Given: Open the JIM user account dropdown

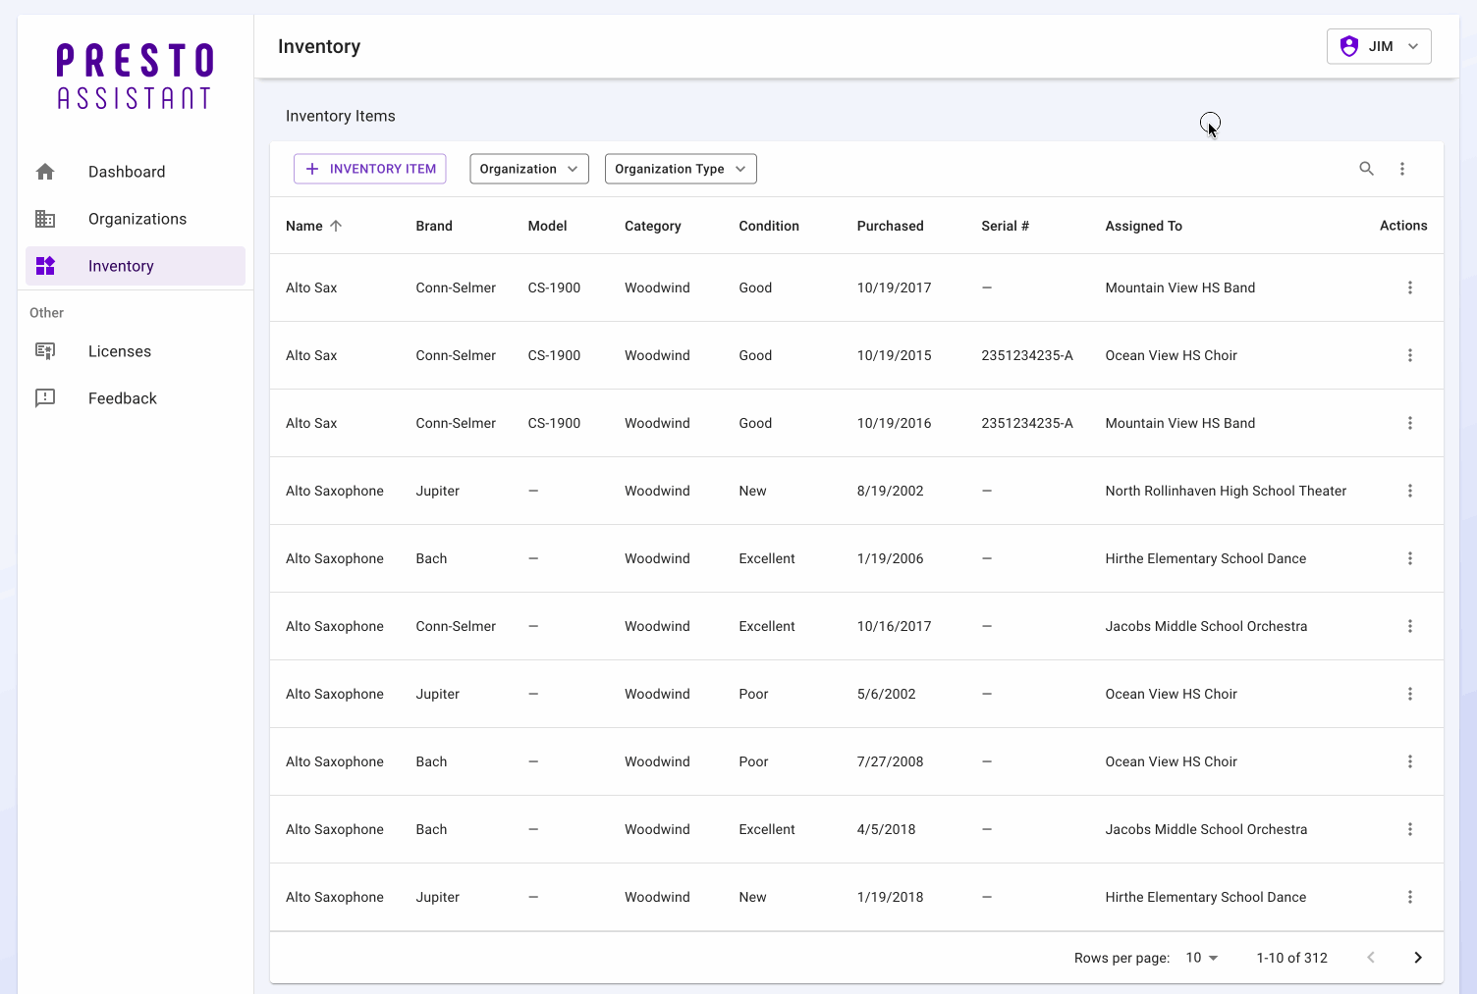Looking at the screenshot, I should [1378, 46].
